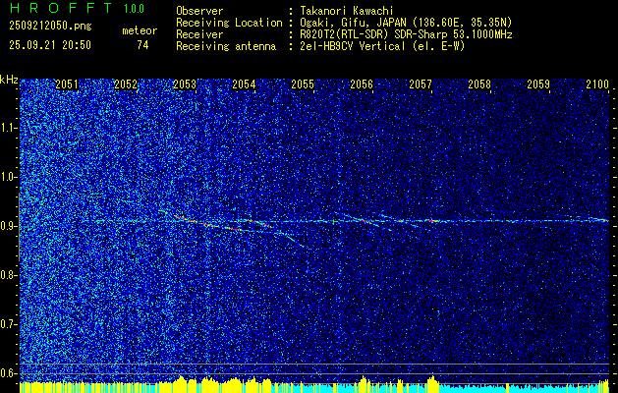Click the 0.7 frequency axis label

point(8,324)
